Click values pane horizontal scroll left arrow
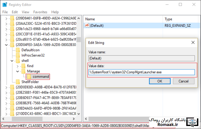The width and height of the screenshot is (201, 129). [x=86, y=119]
